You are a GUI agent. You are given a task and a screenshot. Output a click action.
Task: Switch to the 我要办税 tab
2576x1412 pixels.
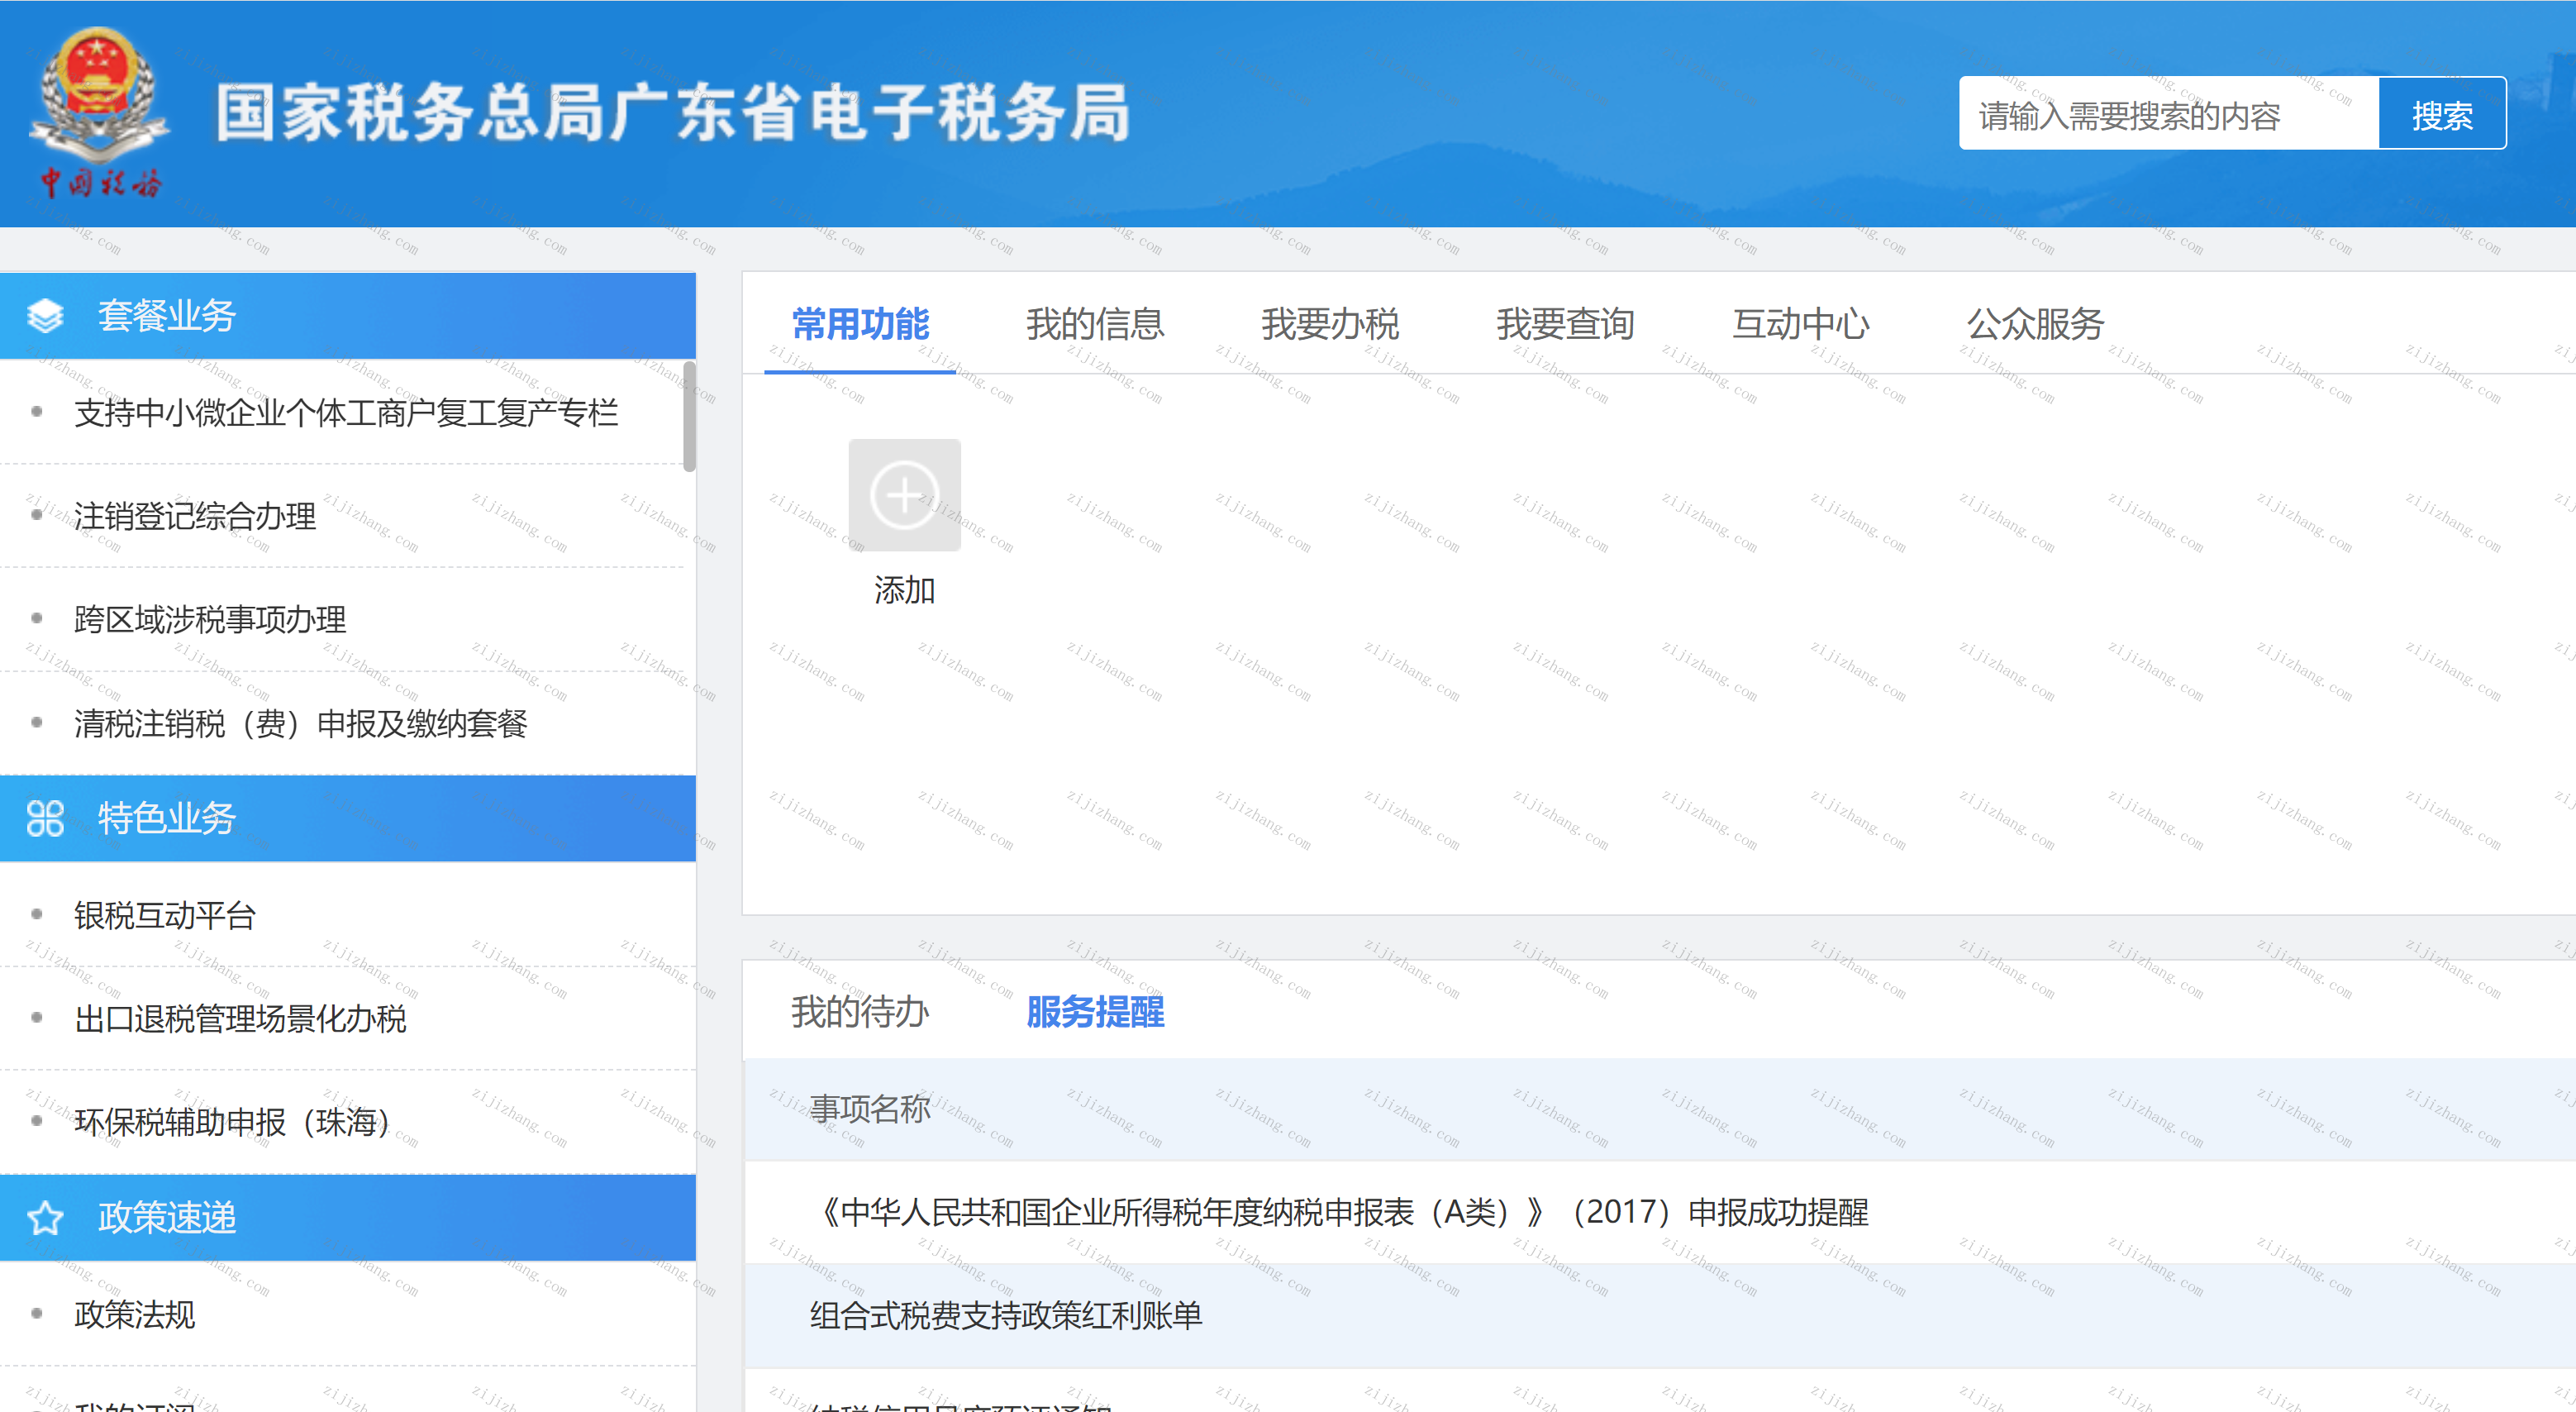[x=1330, y=325]
